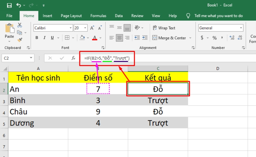
Task: Click the Cut scissors icon
Action: [x=20, y=25]
